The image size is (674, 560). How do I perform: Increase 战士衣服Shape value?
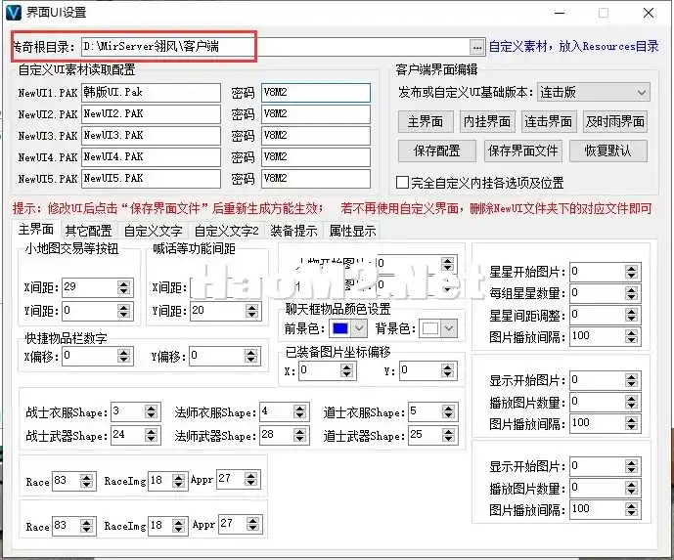click(x=151, y=409)
